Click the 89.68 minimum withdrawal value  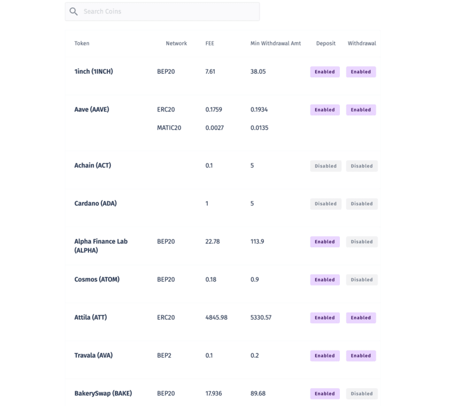[x=258, y=394]
